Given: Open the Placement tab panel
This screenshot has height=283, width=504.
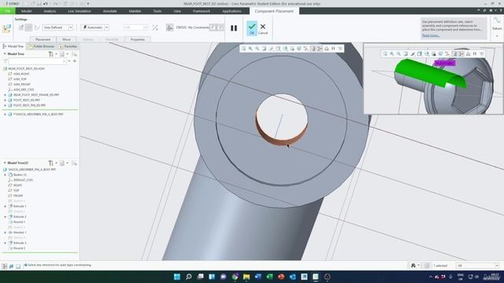Looking at the screenshot, I should [43, 39].
